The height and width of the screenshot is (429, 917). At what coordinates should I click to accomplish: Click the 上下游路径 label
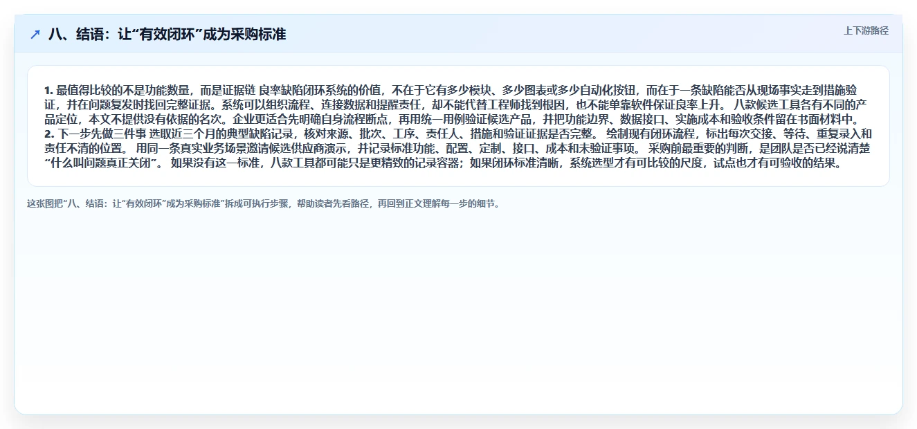[866, 31]
